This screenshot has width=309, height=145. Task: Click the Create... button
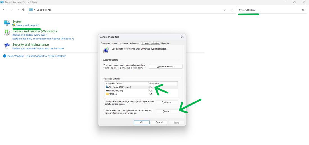pyautogui.click(x=167, y=111)
